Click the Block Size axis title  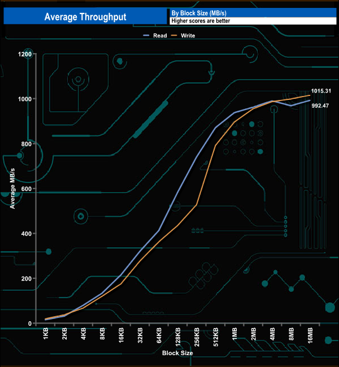[177, 353]
